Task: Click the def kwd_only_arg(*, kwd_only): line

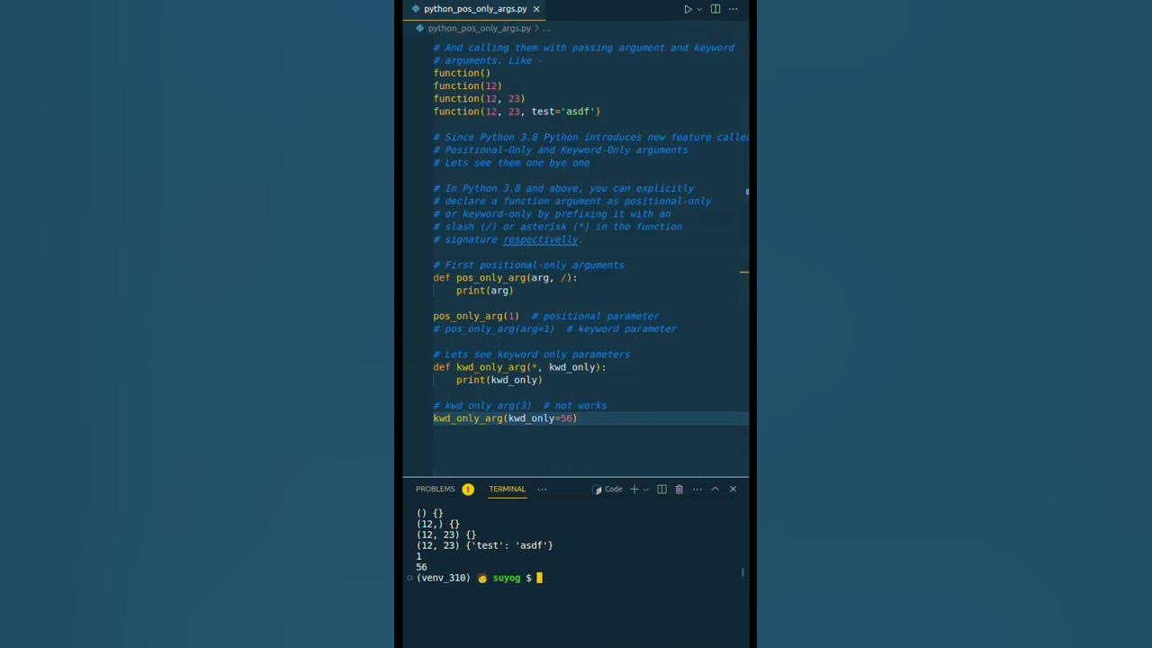Action: point(519,367)
